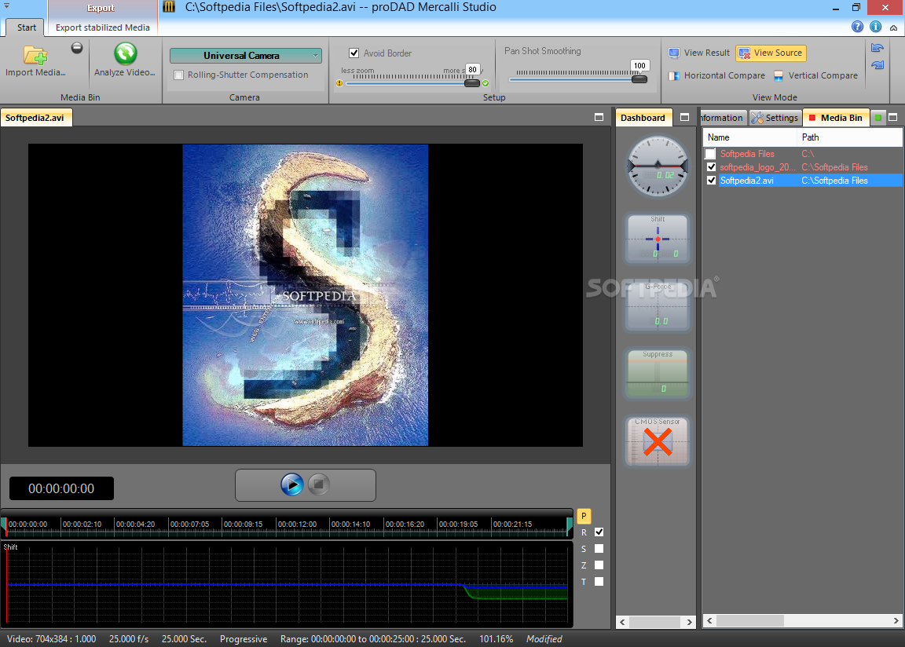
Task: Collapse the ribbon with the up chevron
Action: click(893, 27)
